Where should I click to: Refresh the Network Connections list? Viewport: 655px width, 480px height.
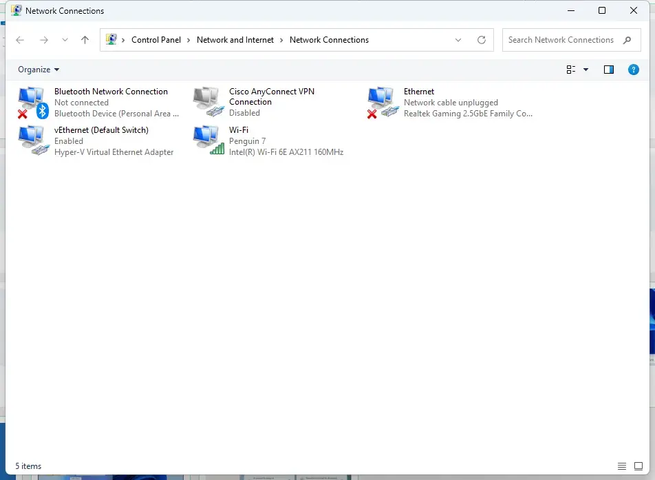[x=482, y=40]
